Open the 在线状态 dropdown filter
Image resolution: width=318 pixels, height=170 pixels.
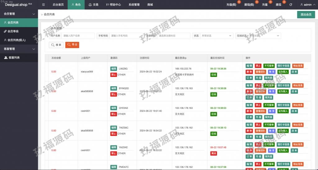pos(265,36)
